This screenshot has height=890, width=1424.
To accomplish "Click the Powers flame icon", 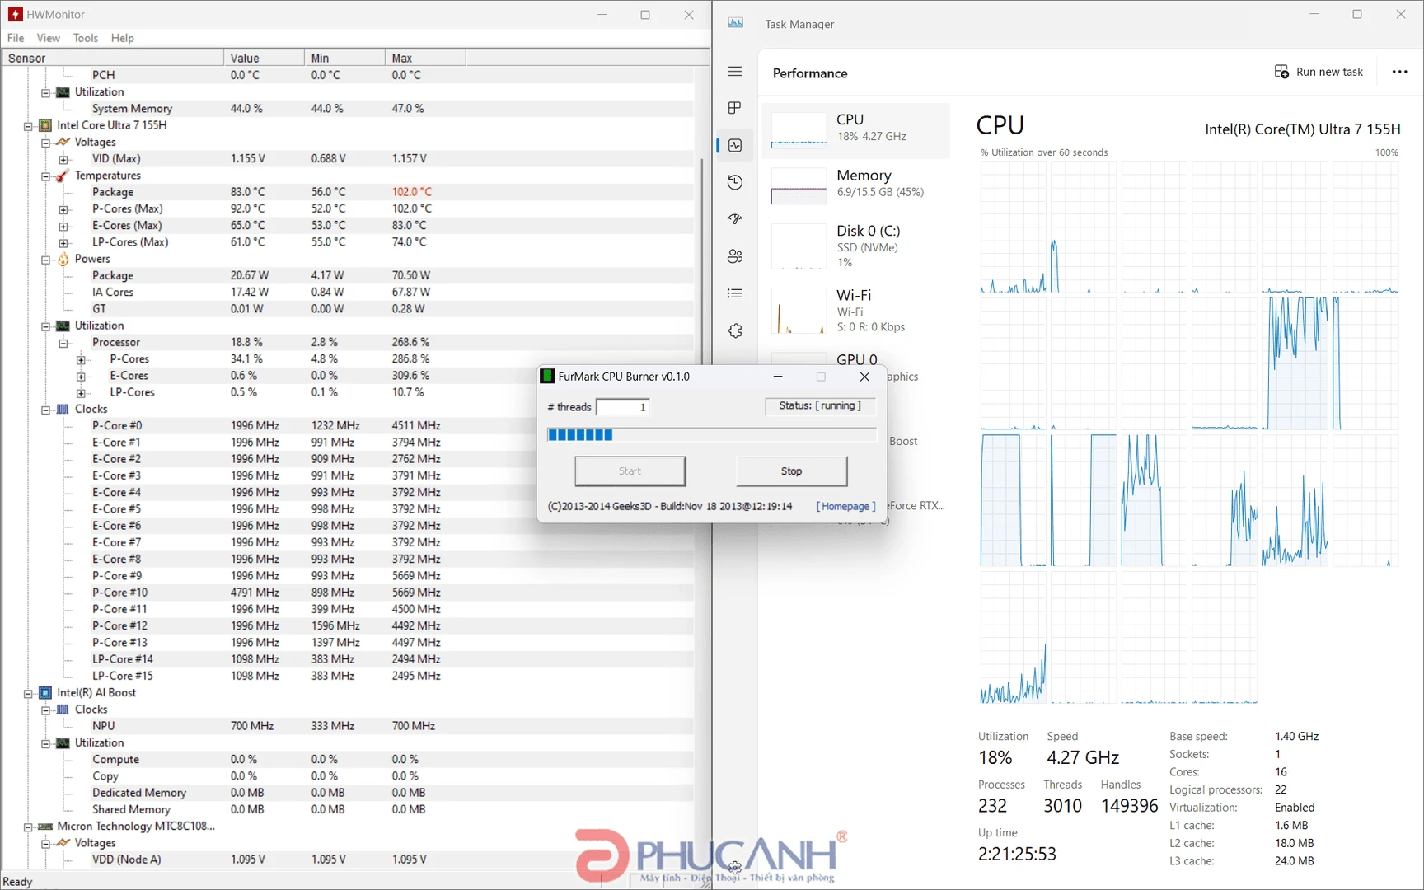I will (x=63, y=259).
